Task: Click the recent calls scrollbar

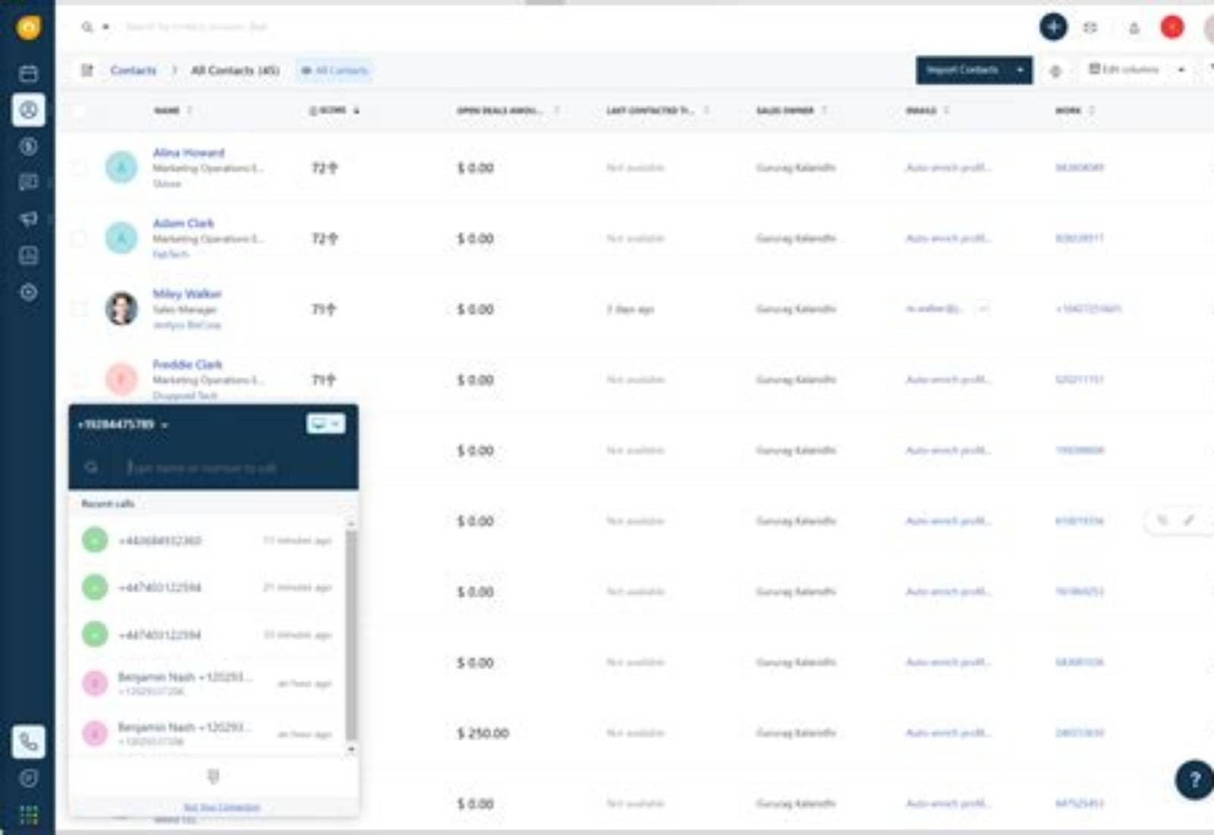Action: point(351,635)
